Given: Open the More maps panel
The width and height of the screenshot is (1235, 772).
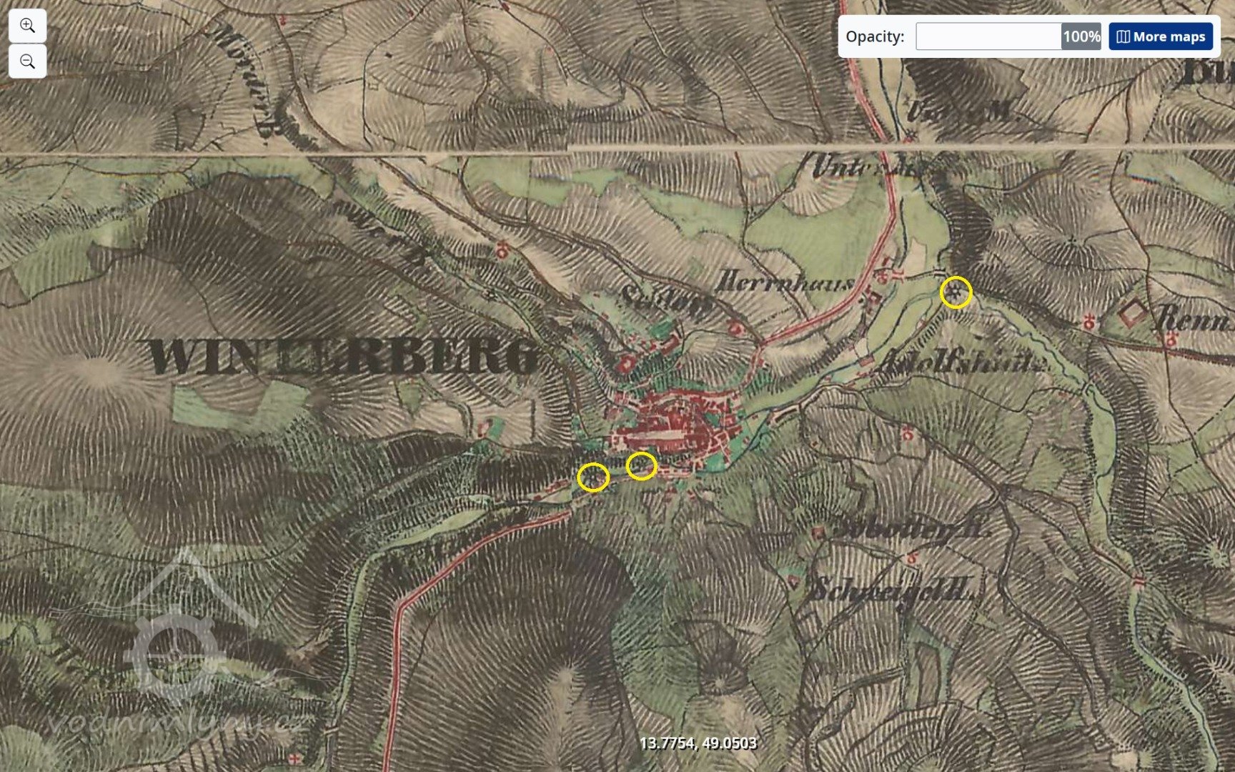Looking at the screenshot, I should click(1161, 36).
